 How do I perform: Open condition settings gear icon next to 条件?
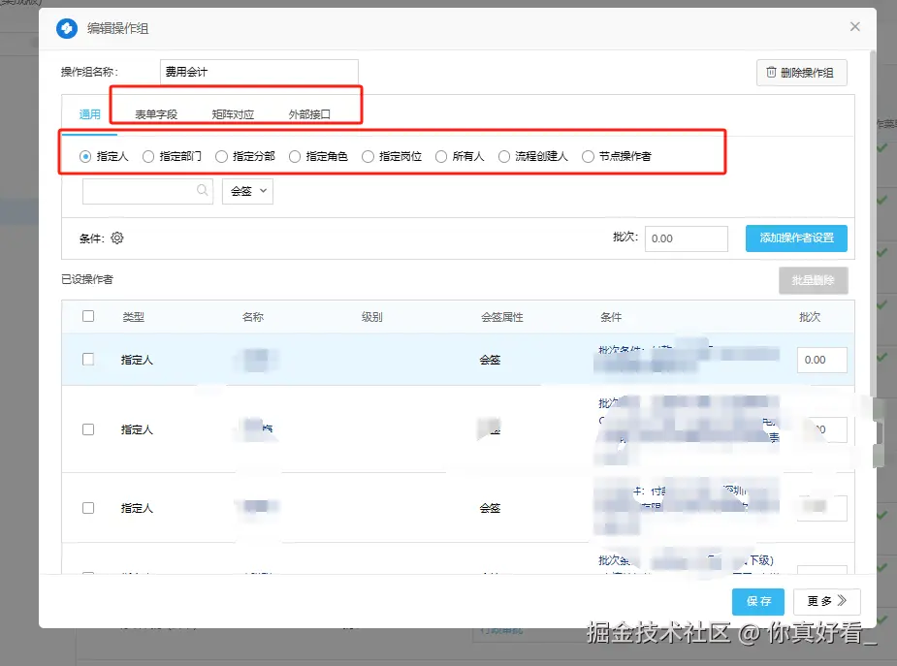(117, 238)
